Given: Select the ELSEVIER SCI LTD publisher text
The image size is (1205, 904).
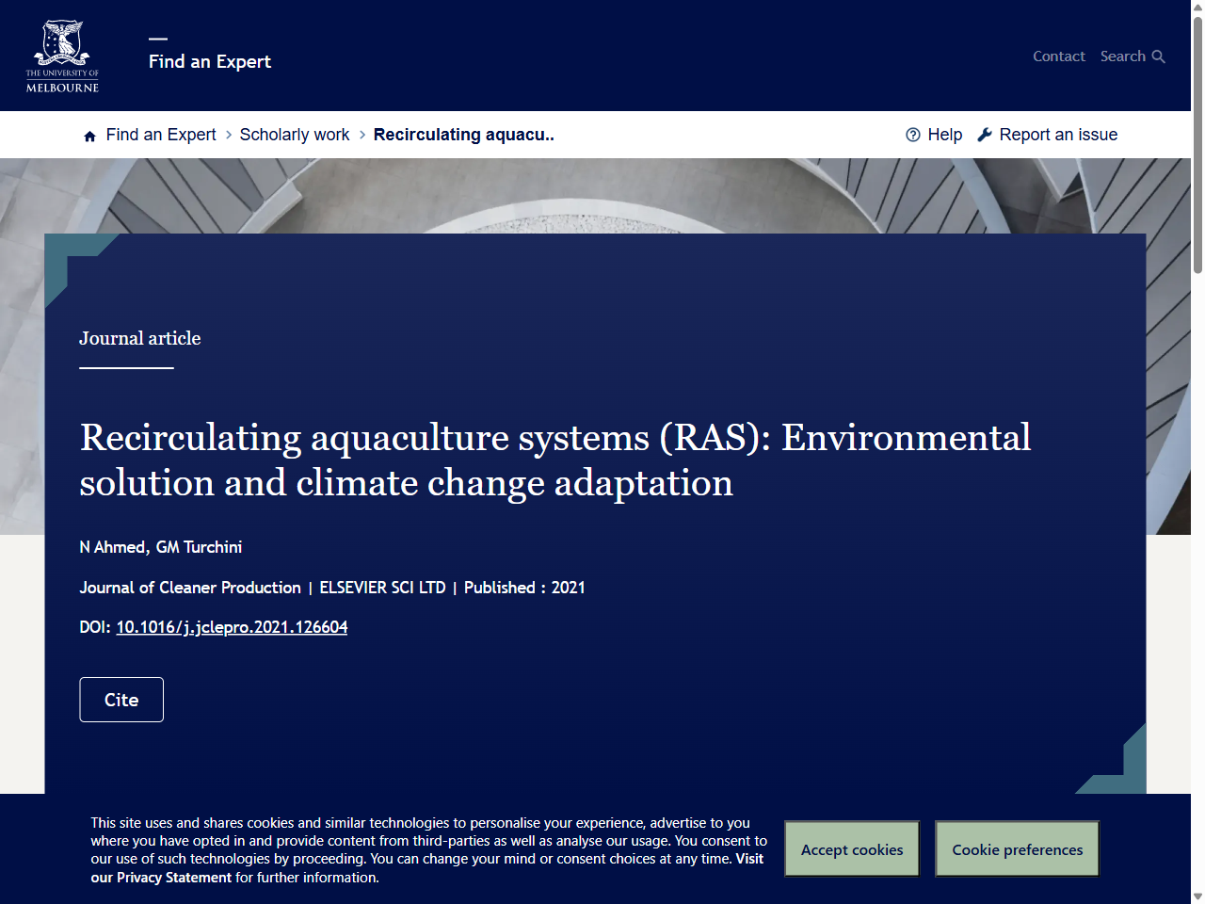Looking at the screenshot, I should (382, 588).
